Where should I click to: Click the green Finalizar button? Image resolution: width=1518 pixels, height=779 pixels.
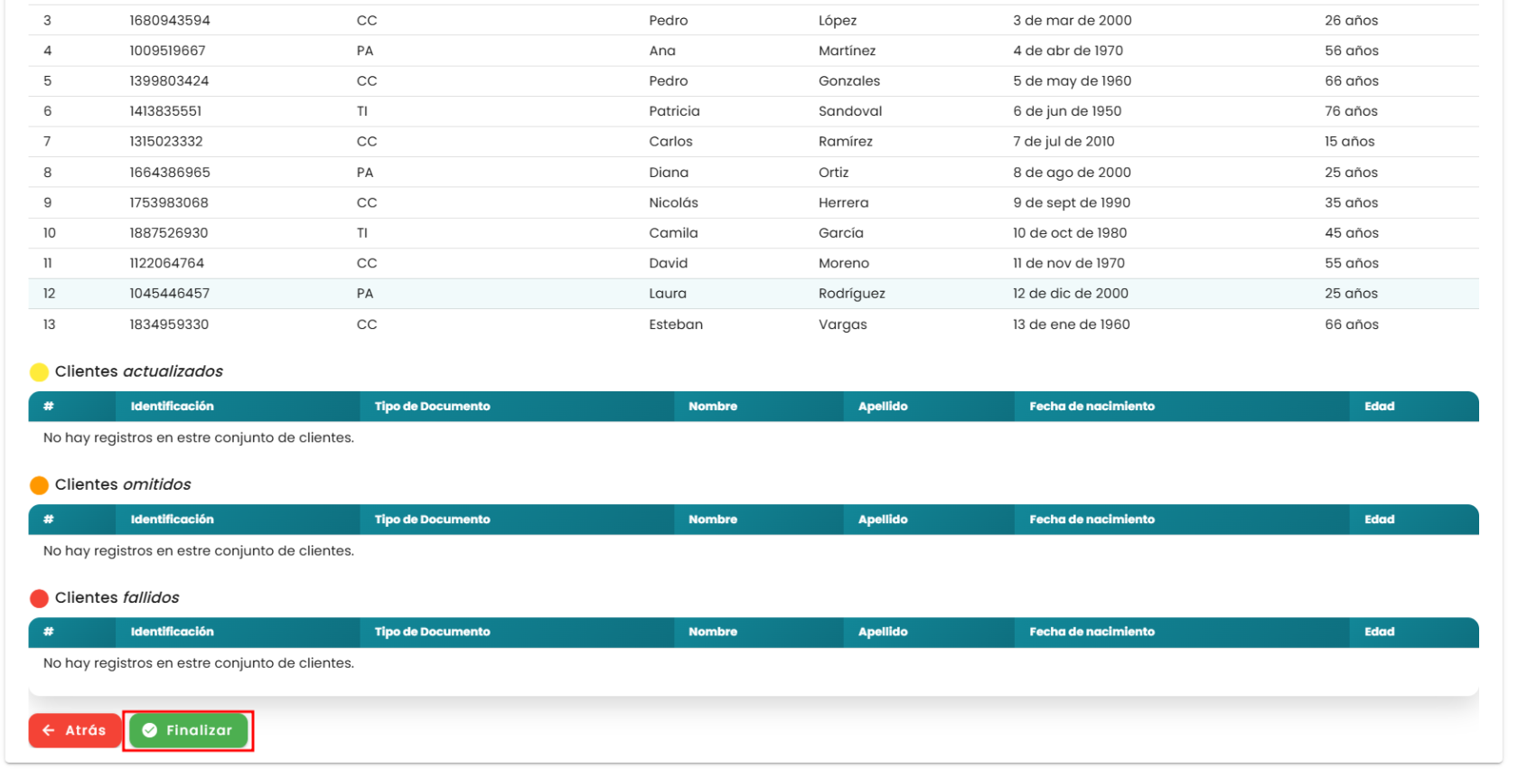coord(188,730)
